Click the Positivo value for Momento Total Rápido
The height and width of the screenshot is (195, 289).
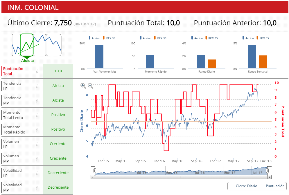click(58, 129)
